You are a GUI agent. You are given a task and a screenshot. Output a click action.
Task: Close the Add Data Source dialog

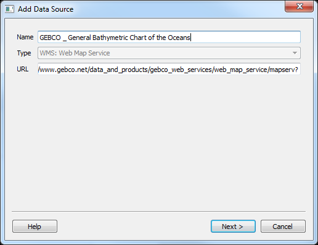pyautogui.click(x=299, y=6)
